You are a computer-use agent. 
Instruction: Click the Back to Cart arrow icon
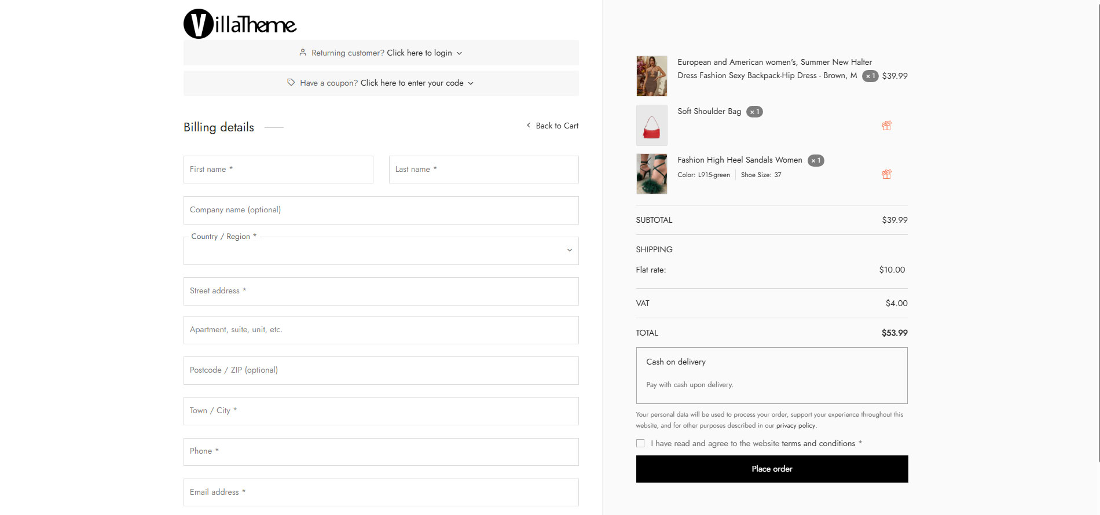pos(528,125)
